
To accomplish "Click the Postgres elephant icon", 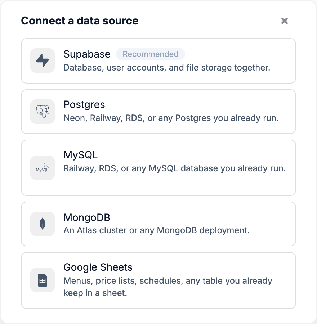I will click(43, 112).
